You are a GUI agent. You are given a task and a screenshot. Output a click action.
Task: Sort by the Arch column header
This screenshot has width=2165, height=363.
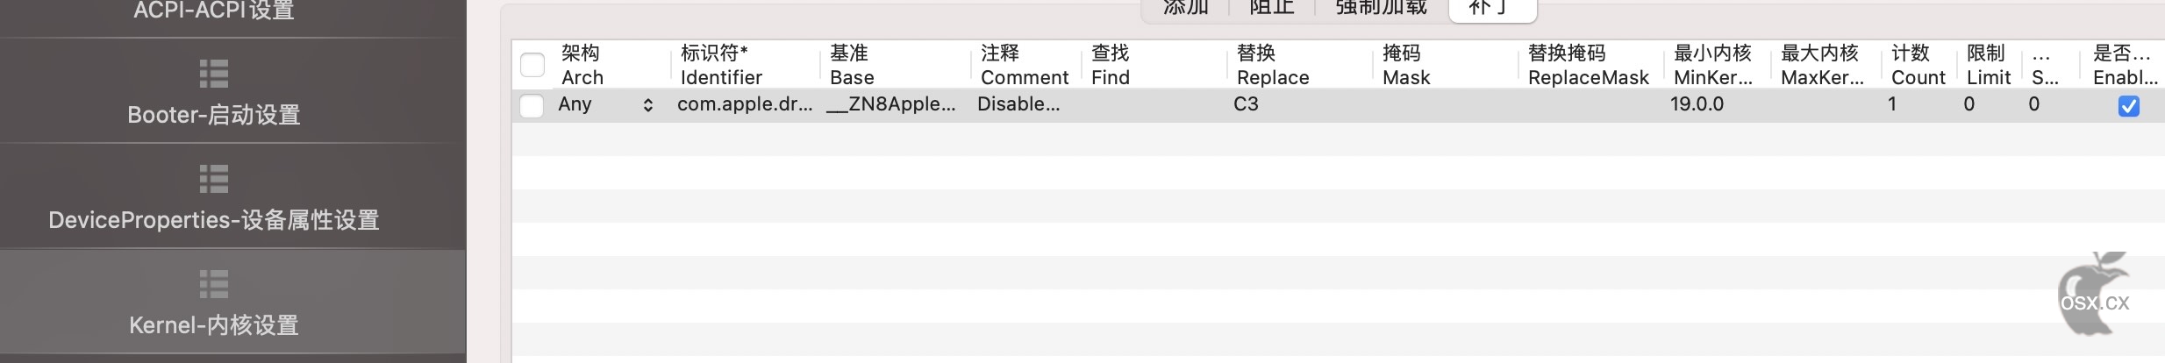582,65
